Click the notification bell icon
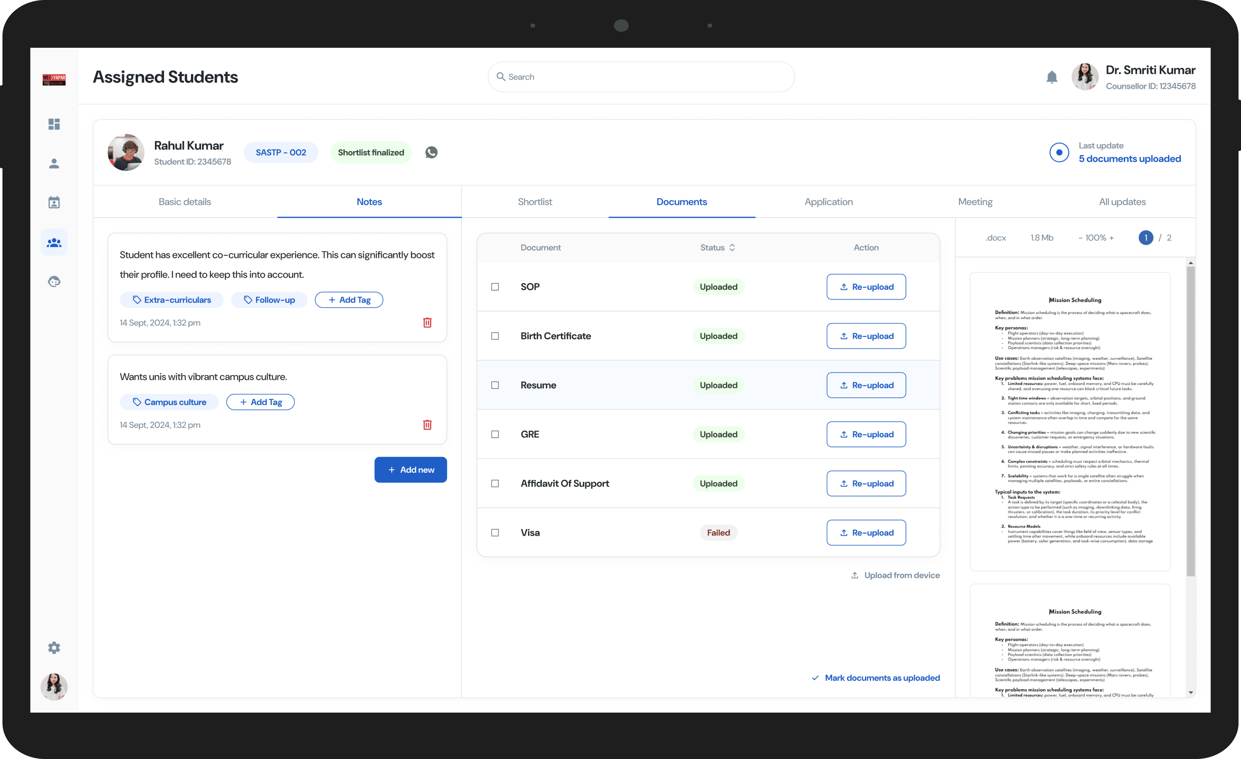 point(1051,77)
